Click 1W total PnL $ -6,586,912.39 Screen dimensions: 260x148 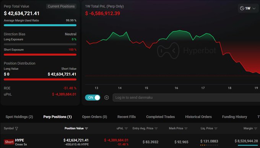102,13
